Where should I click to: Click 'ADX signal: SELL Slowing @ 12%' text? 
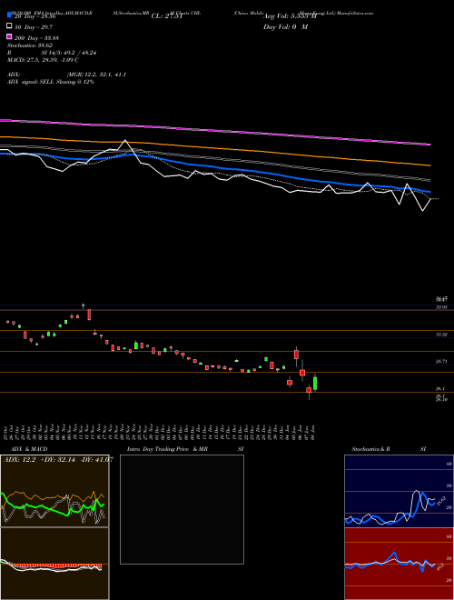point(51,82)
